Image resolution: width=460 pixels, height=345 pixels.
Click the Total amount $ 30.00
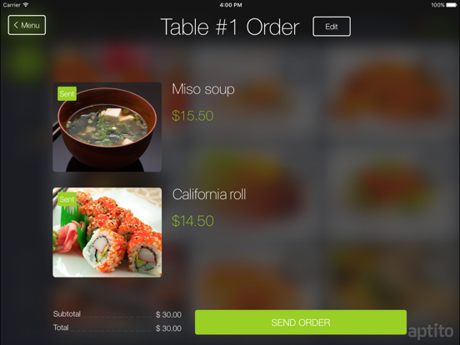(x=168, y=328)
